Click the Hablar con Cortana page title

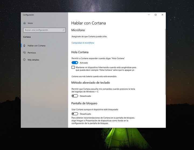[89, 23]
